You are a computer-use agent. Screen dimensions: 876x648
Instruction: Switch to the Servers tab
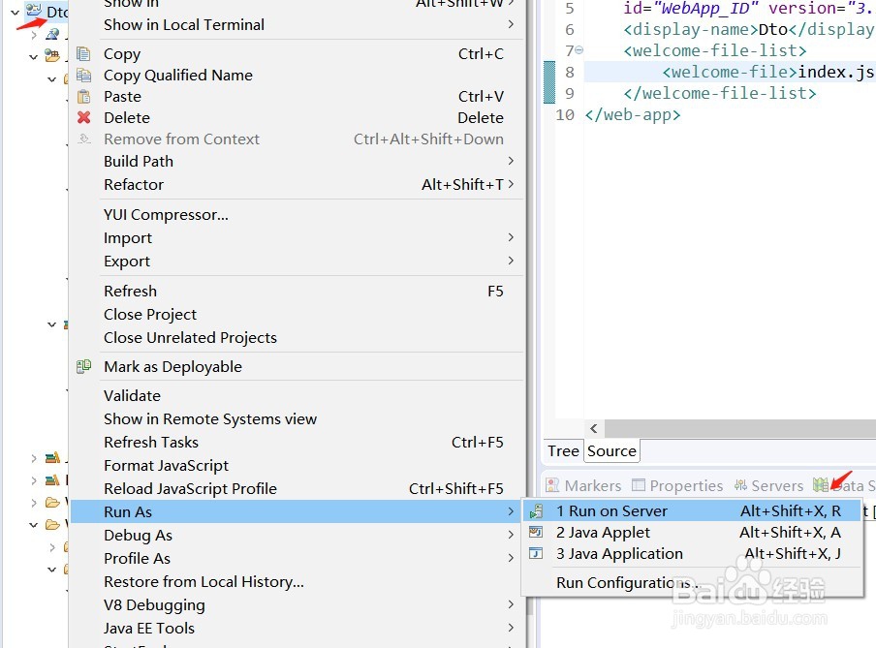(x=768, y=486)
